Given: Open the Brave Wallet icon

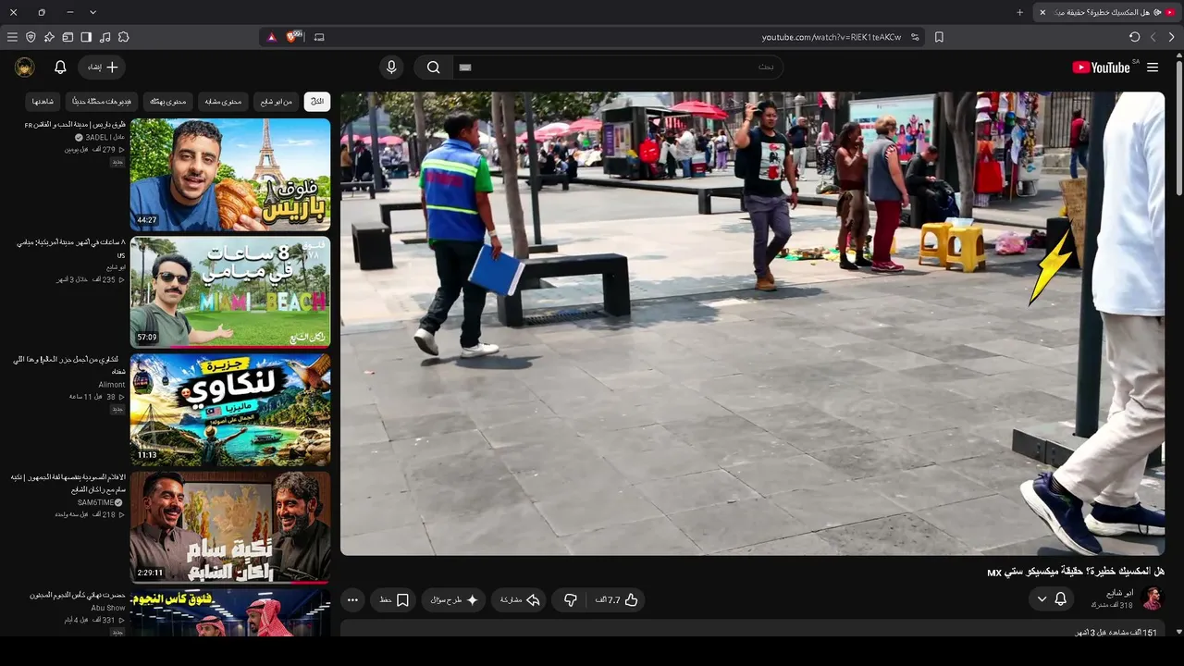Looking at the screenshot, I should coord(68,37).
